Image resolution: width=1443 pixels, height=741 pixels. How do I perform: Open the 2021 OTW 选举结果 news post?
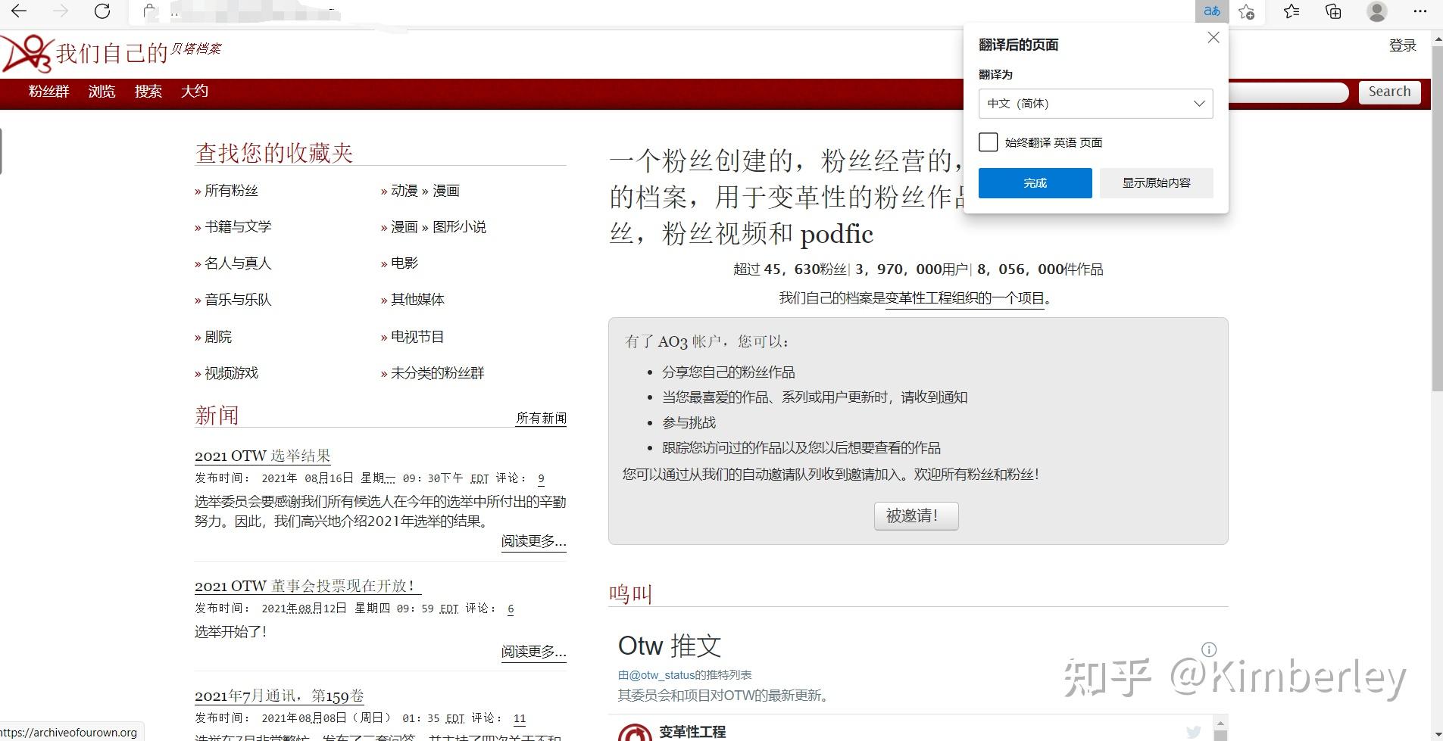(263, 456)
